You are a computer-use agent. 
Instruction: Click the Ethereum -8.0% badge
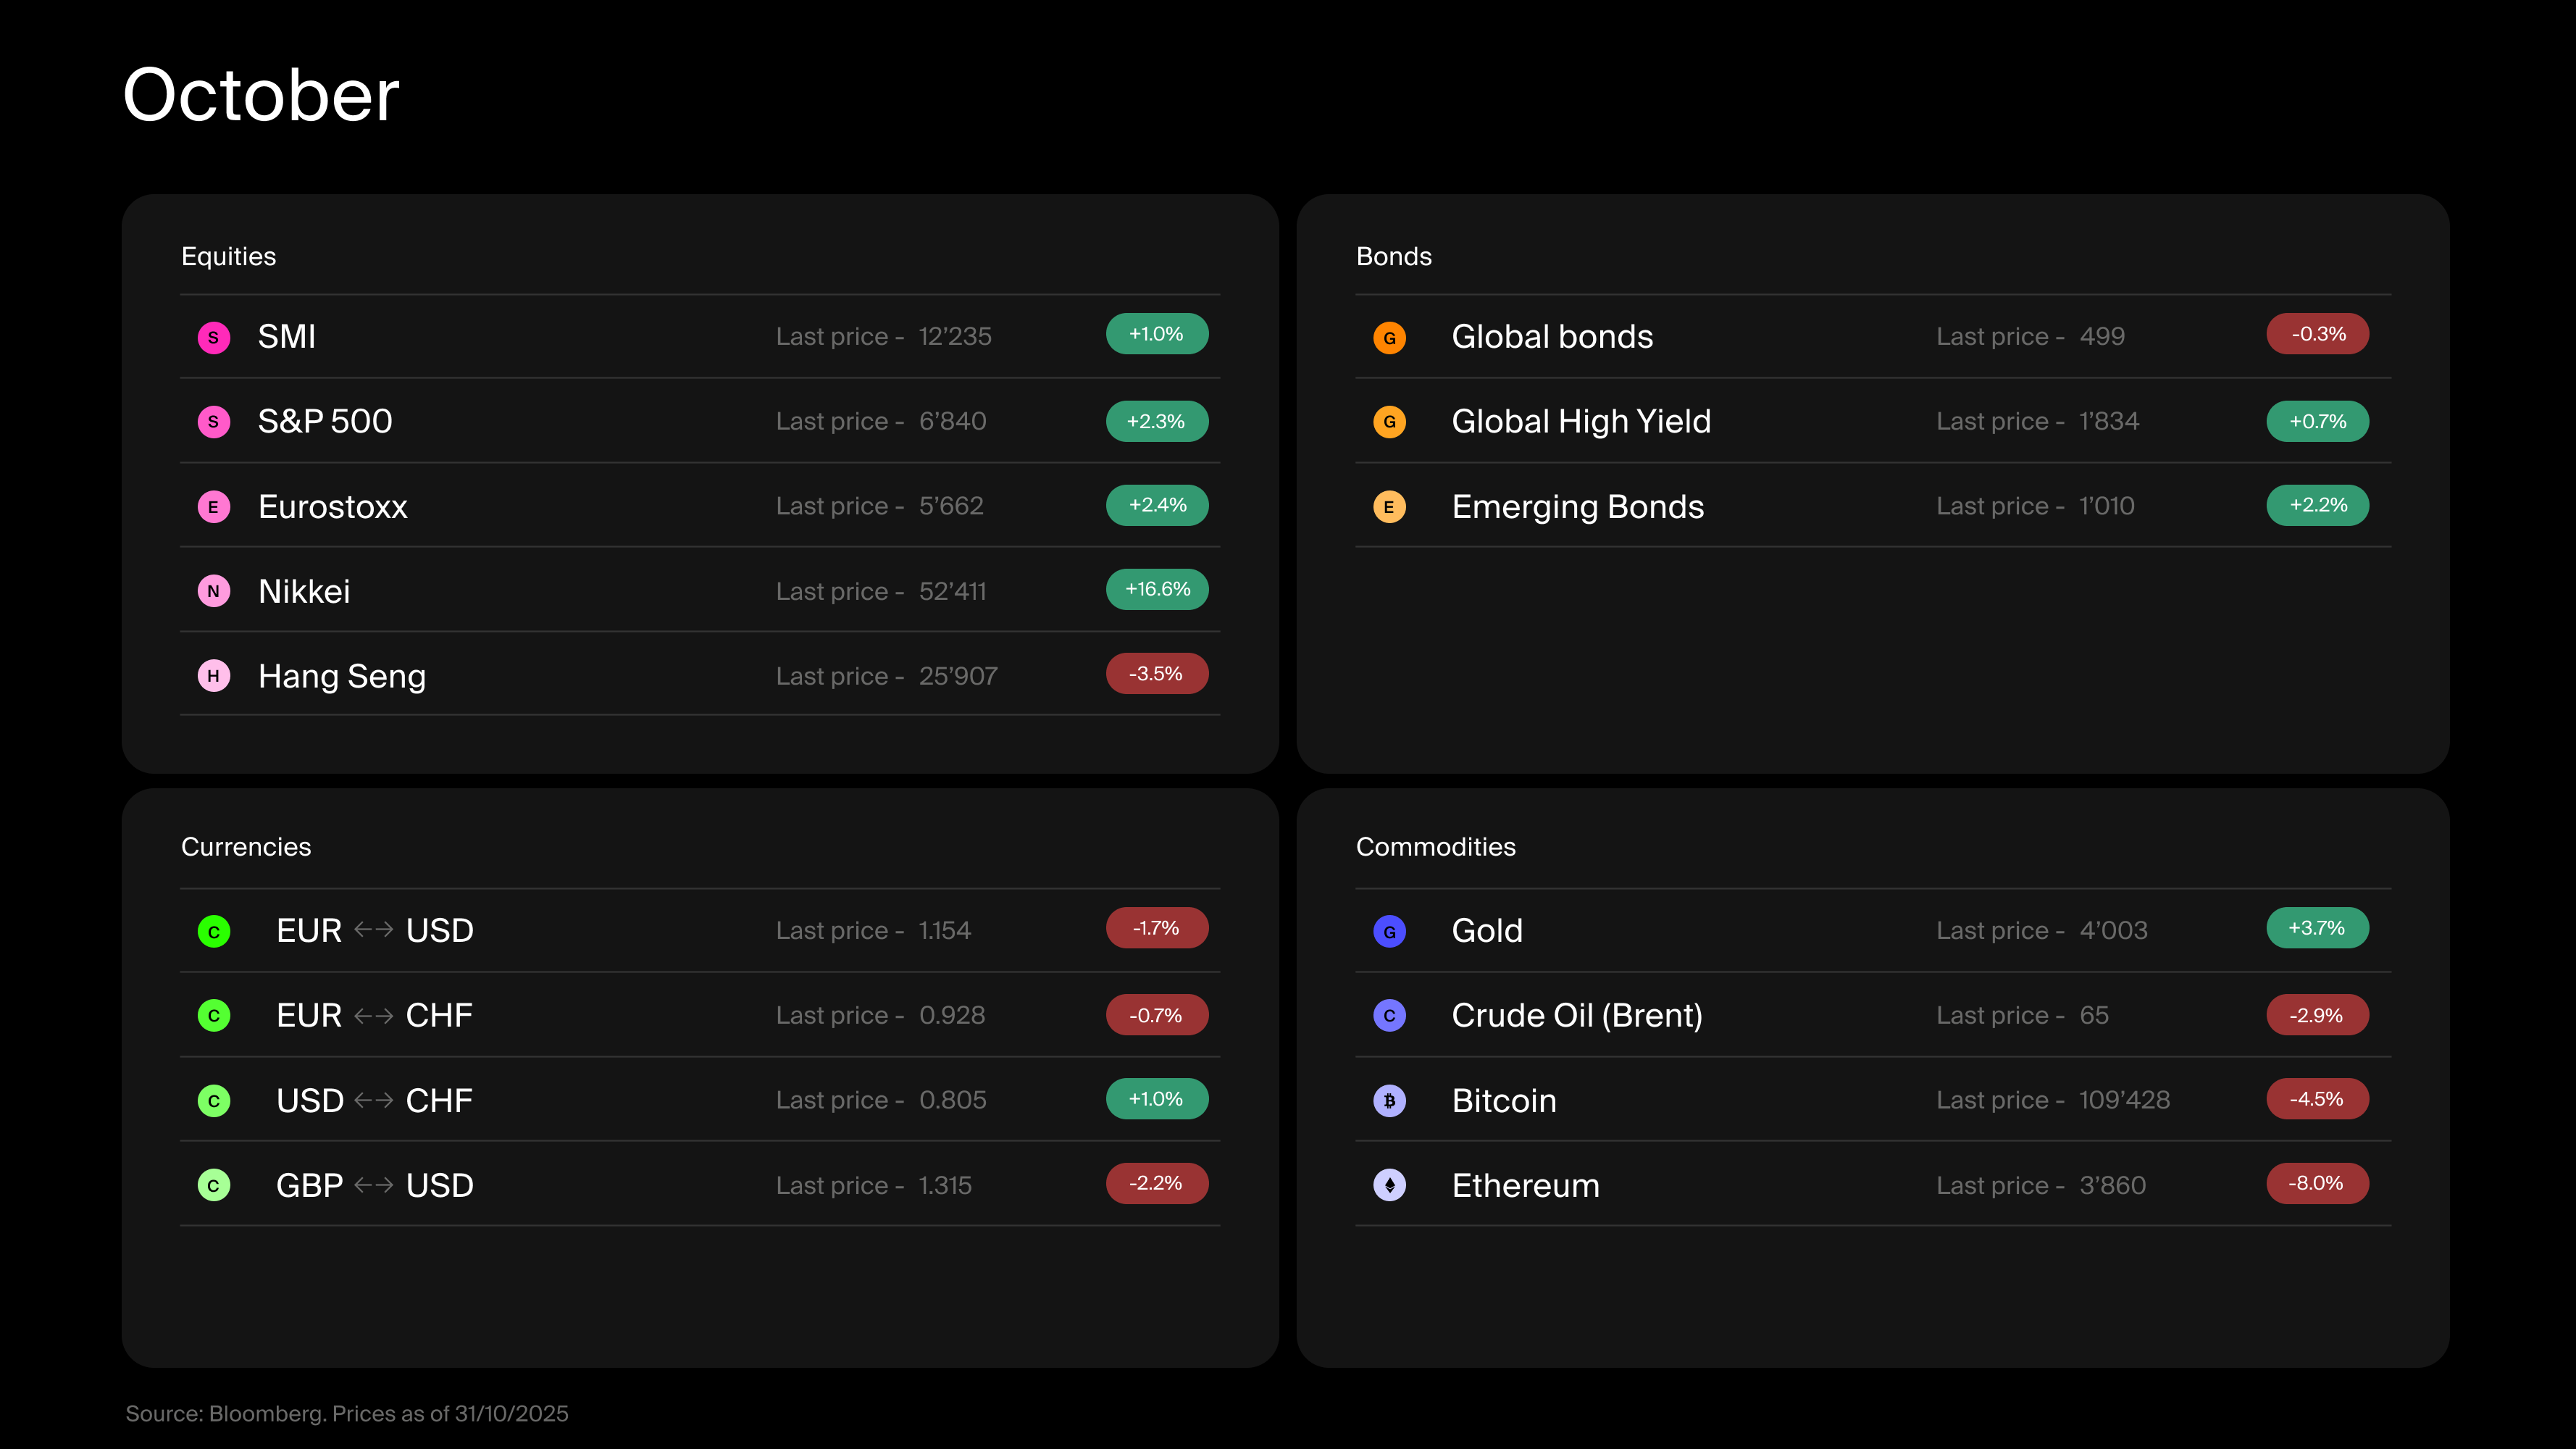click(2317, 1183)
